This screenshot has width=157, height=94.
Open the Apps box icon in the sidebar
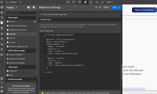pos(2,55)
